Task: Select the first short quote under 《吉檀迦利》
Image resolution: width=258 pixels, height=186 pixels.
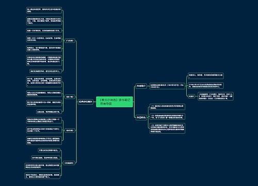Action: click(49, 150)
